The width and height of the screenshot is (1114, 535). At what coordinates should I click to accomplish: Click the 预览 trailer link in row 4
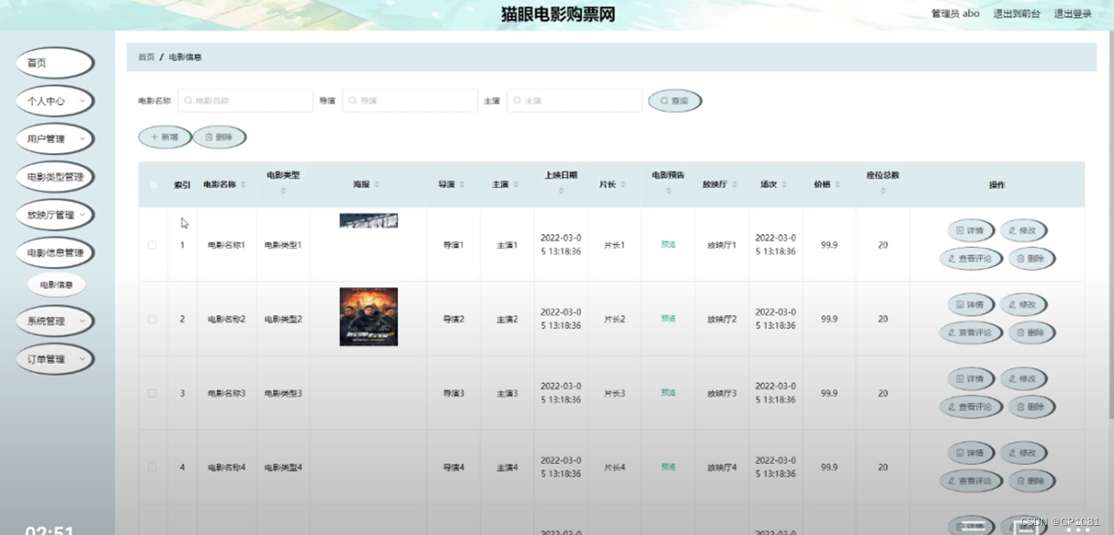[669, 467]
